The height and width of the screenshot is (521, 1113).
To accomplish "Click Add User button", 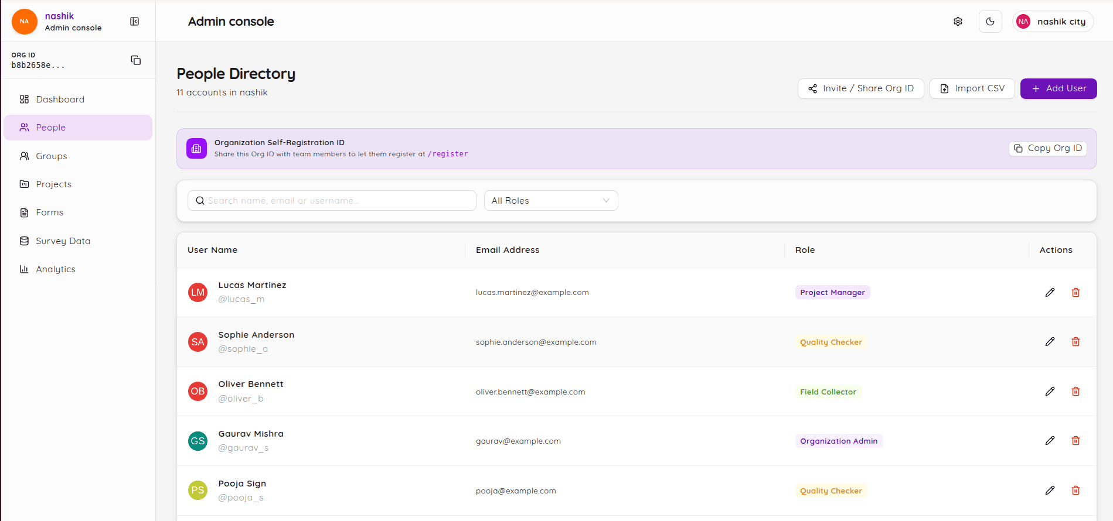I will point(1058,89).
